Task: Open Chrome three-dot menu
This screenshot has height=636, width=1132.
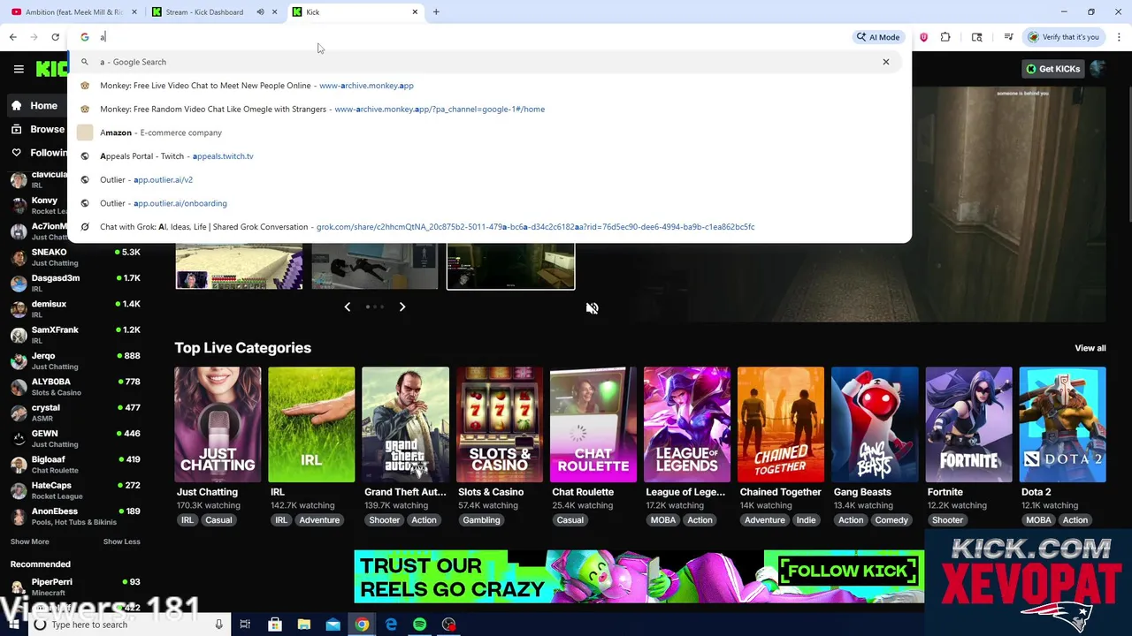Action: 1119,37
